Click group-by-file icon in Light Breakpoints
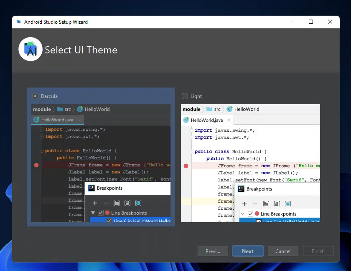Viewport: 351px width, 271px height. (277, 204)
